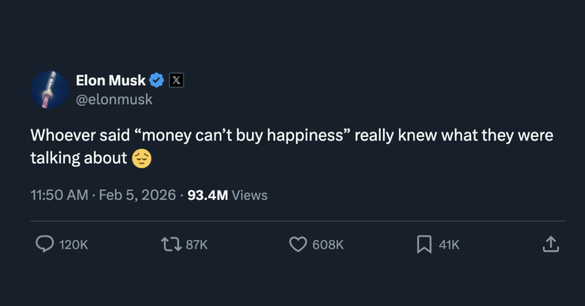Image resolution: width=585 pixels, height=306 pixels.
Task: Click the 11:50 AM timestamp
Action: 59,195
